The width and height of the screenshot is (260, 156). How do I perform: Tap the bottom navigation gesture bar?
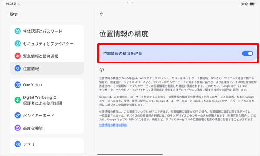click(130, 155)
